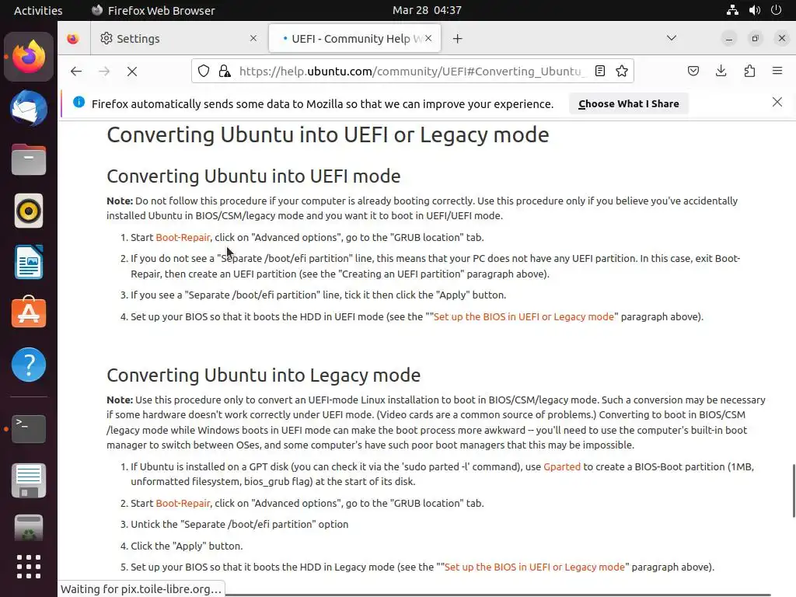Click the shield tracking protection icon
The width and height of the screenshot is (796, 597).
pyautogui.click(x=204, y=71)
